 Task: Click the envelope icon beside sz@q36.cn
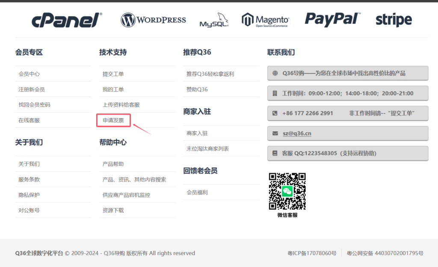pos(275,133)
